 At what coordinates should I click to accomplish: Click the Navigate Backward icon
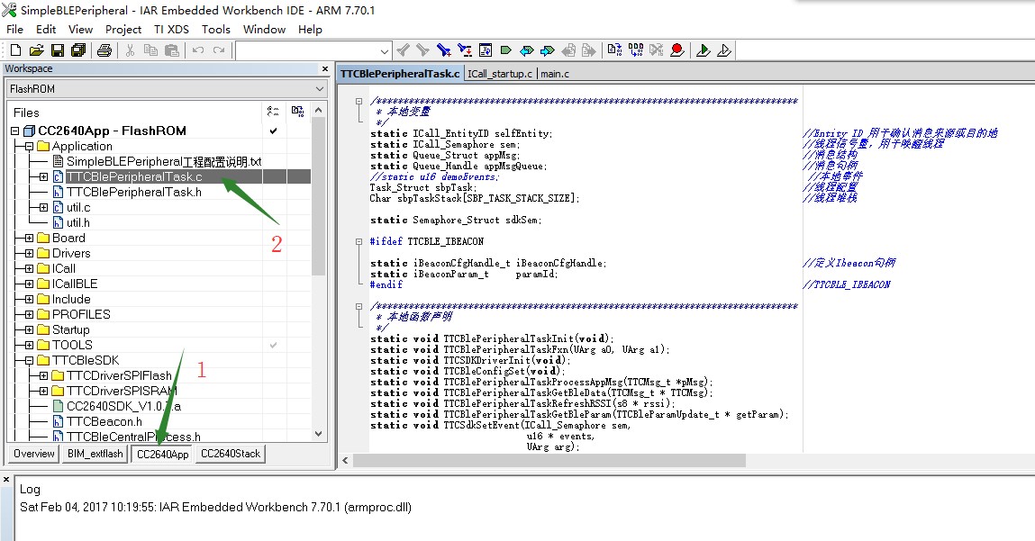(568, 50)
